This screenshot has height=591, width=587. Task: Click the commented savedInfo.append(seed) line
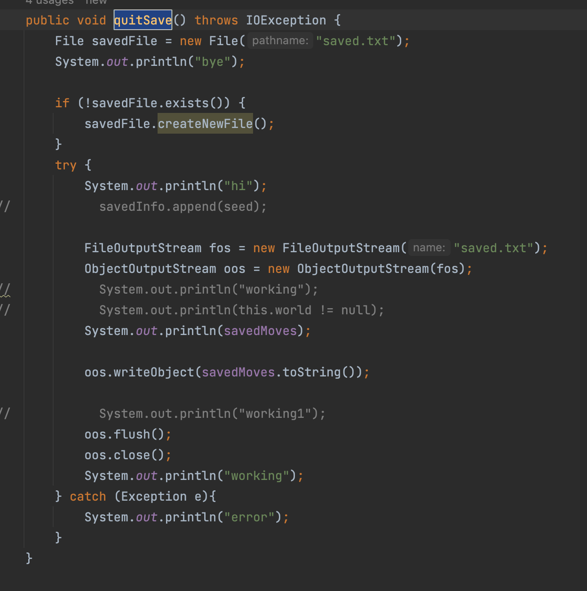click(182, 207)
